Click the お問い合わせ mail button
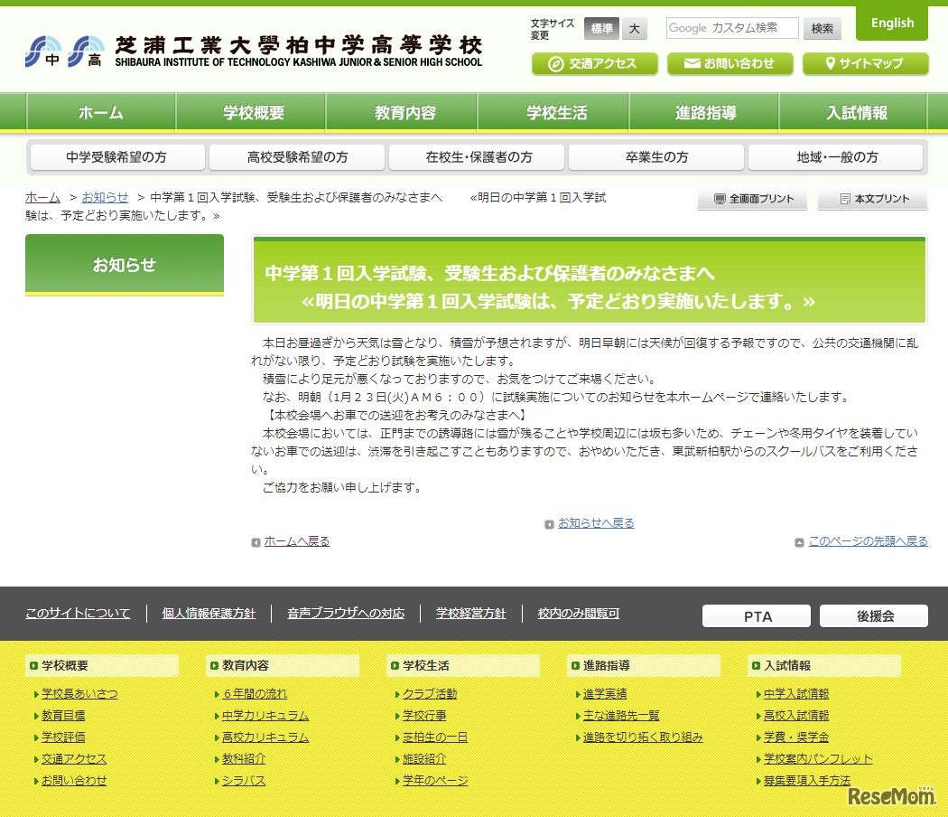 click(730, 63)
